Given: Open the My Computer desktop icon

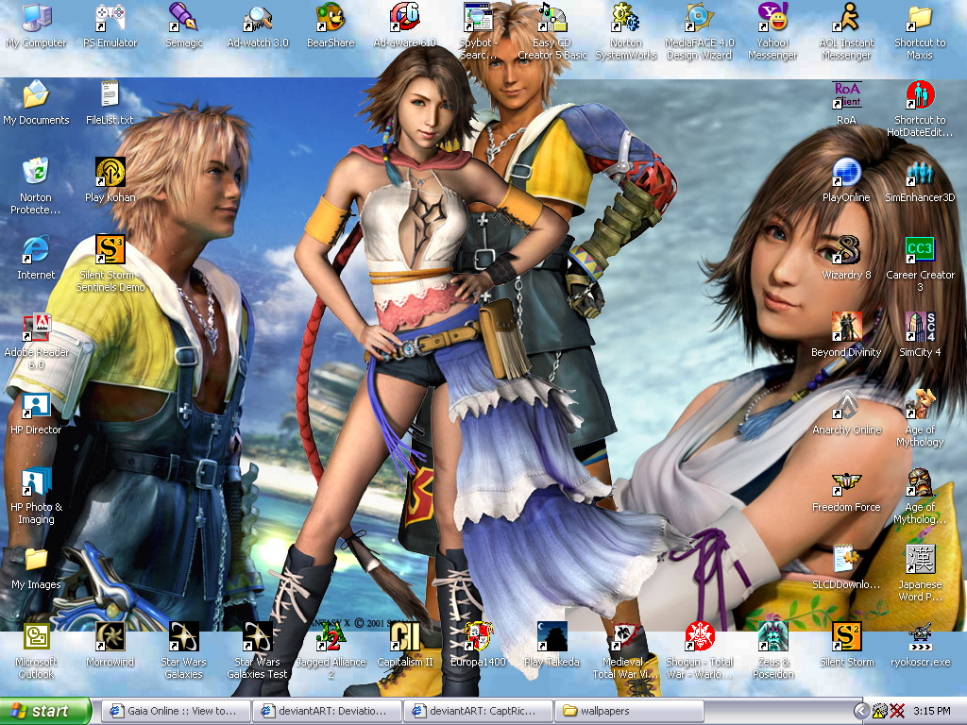Looking at the screenshot, I should [36, 25].
